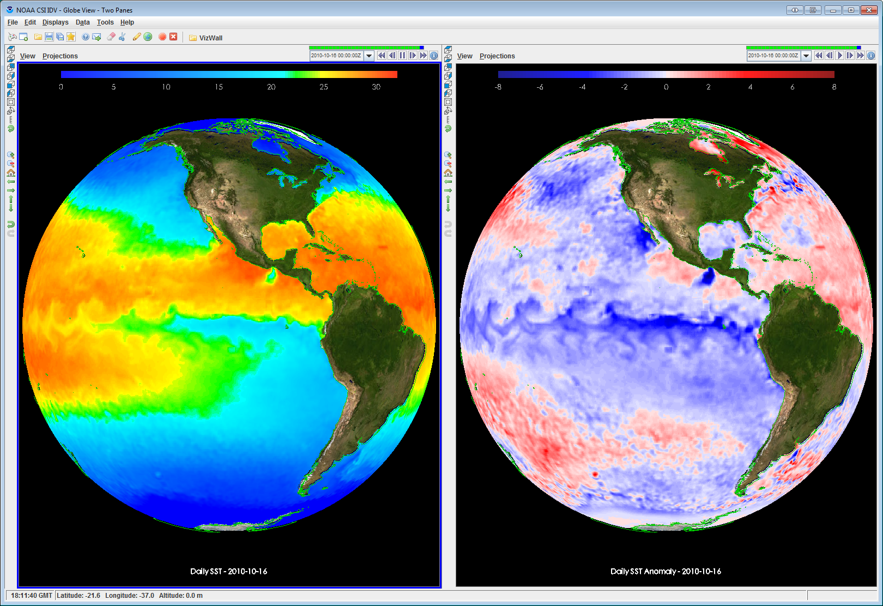883x606 pixels.
Task: Zoom out using left pane's magnifier minus icon
Action: 11,164
